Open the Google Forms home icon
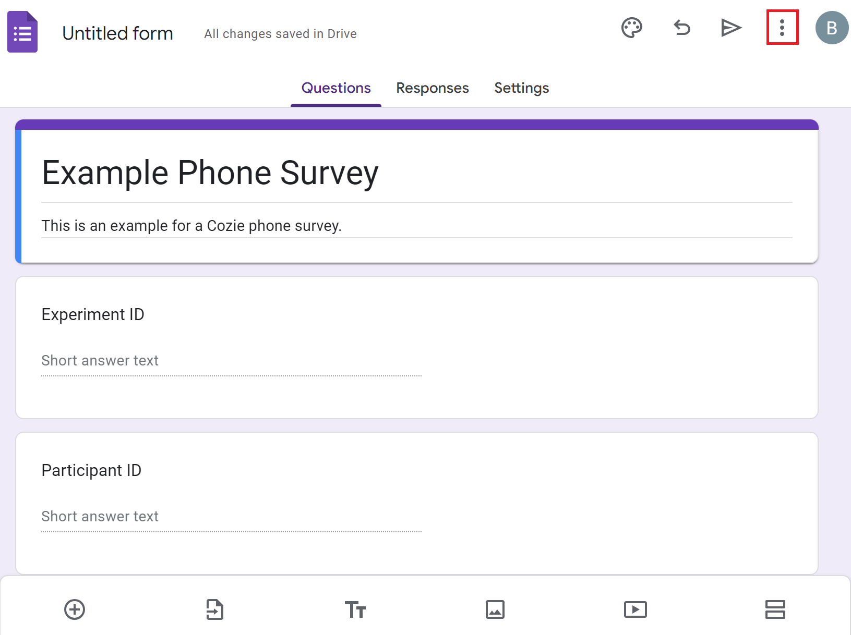 point(22,32)
